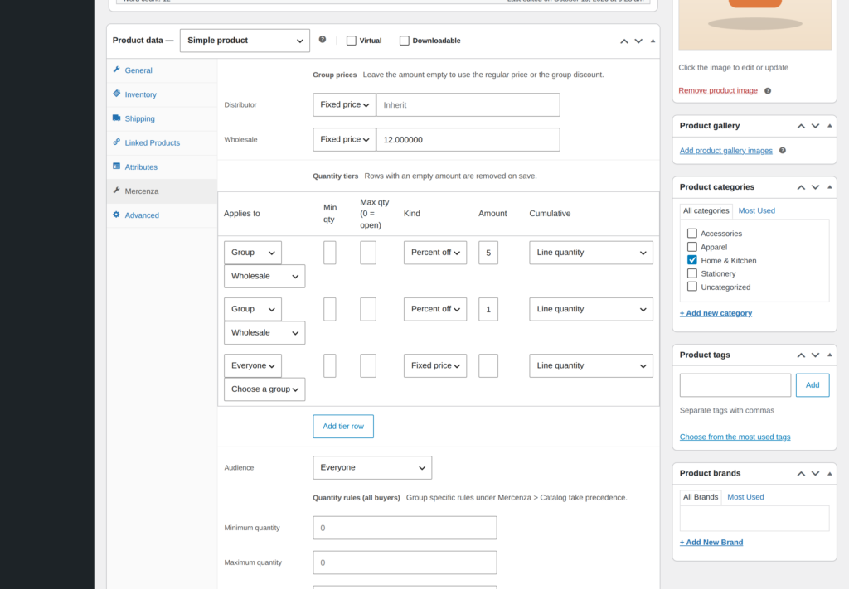
Task: Open Distributor Fixed price dropdown
Action: tap(344, 104)
